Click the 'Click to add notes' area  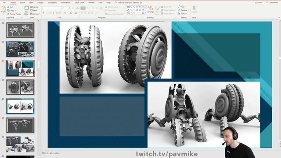(x=50, y=153)
